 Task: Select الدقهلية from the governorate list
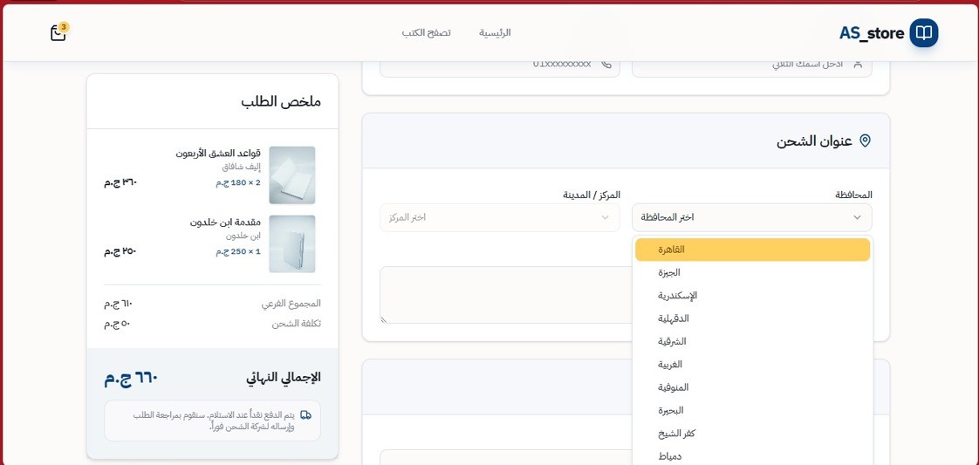[752, 319]
